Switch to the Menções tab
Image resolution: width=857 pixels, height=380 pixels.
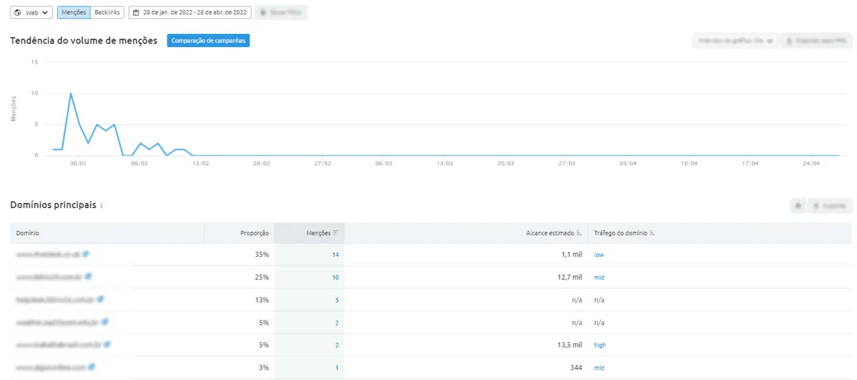pyautogui.click(x=74, y=12)
